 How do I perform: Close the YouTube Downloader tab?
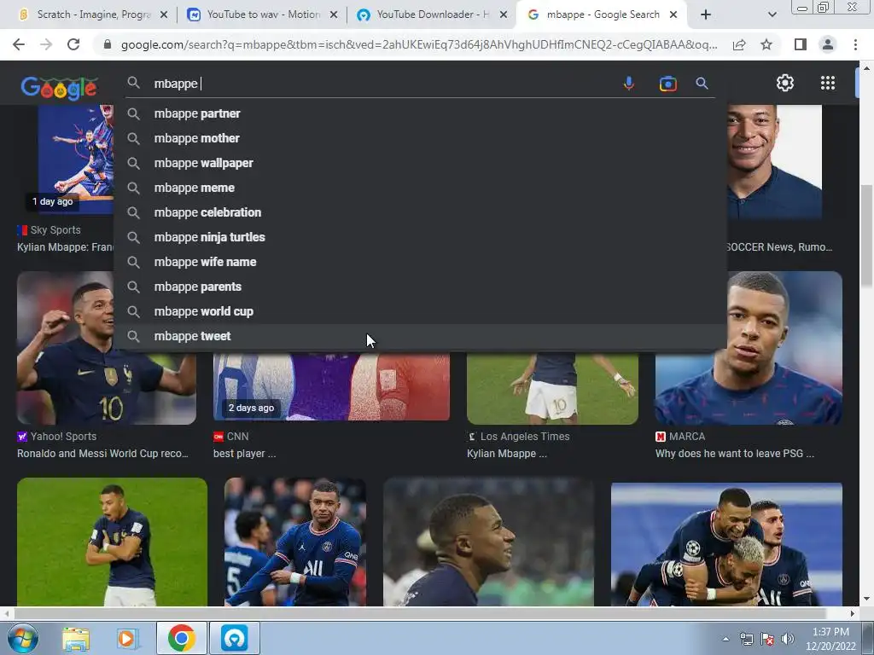[x=504, y=15]
